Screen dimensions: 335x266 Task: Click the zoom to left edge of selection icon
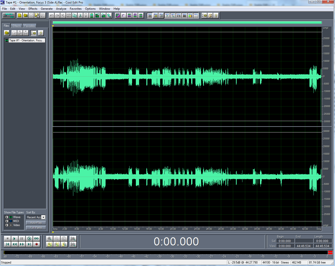pos(57,244)
